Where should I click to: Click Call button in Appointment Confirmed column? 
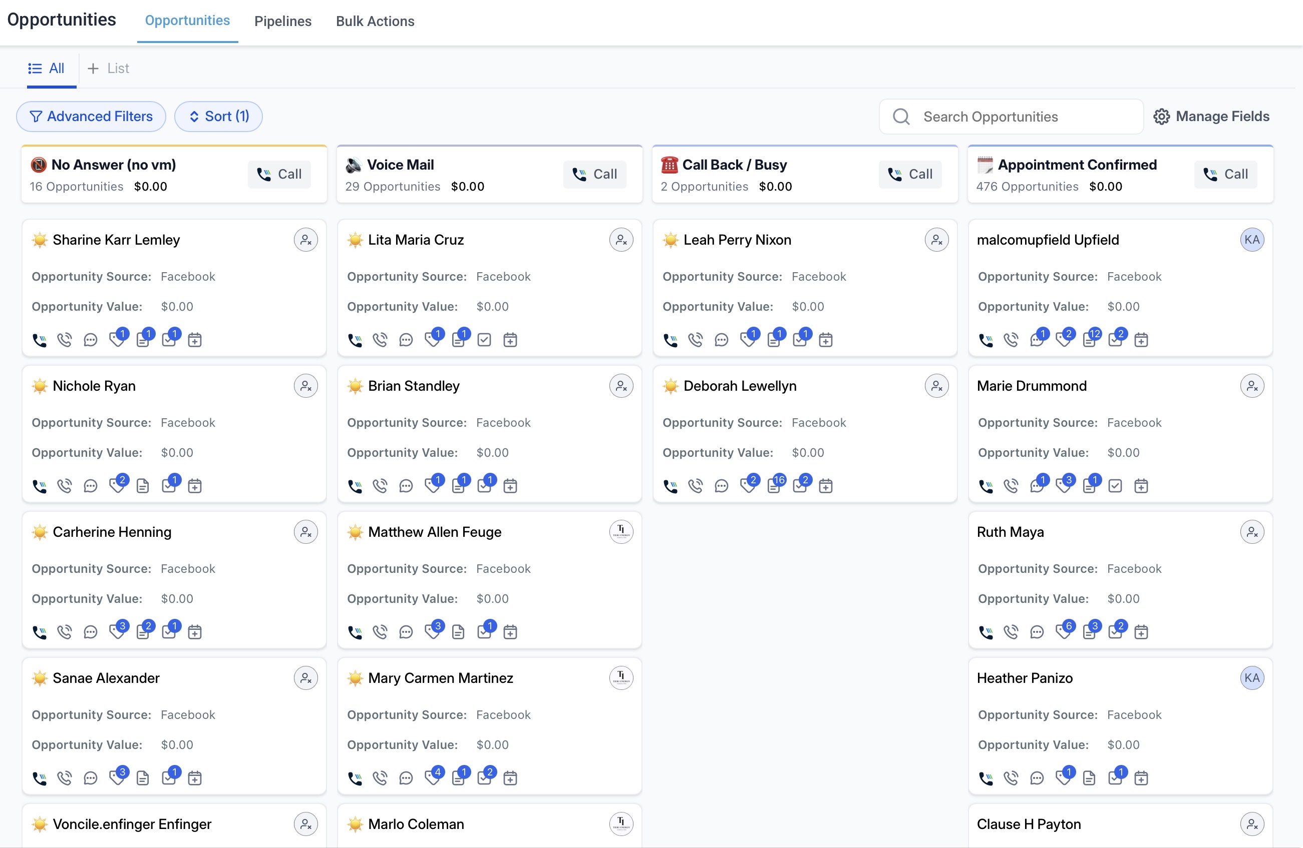1225,174
